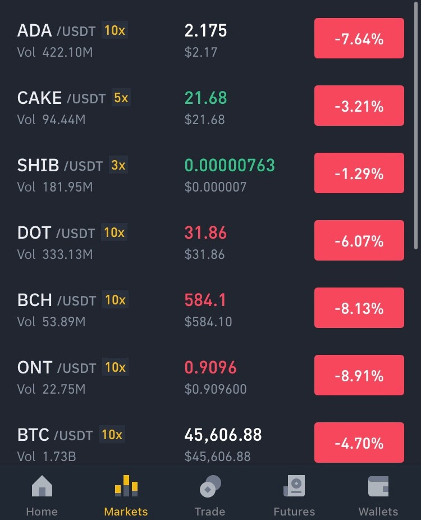The image size is (421, 520).
Task: Open the Futures icon
Action: pyautogui.click(x=294, y=486)
